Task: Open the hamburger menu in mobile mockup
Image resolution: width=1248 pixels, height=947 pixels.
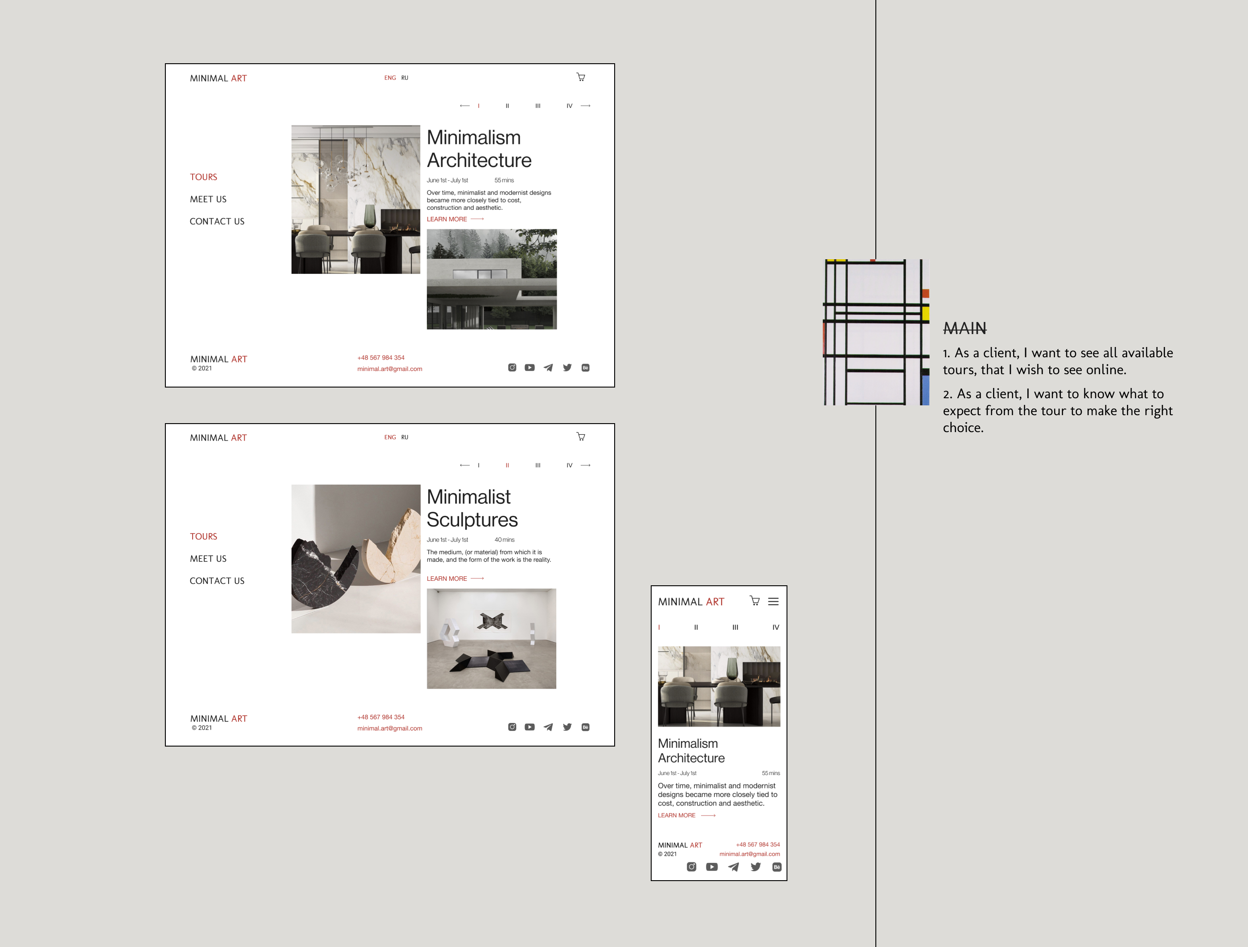Action: 773,601
